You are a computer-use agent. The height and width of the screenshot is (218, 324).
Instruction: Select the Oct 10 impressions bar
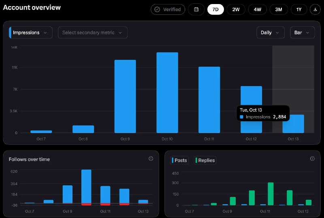[x=167, y=93]
